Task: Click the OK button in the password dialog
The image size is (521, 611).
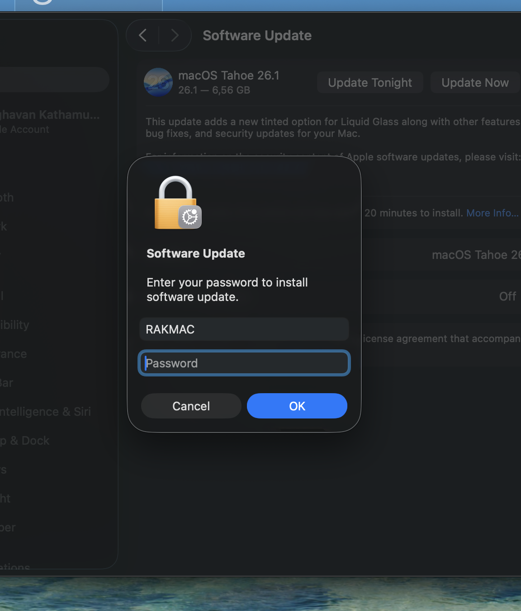Action: (x=297, y=406)
